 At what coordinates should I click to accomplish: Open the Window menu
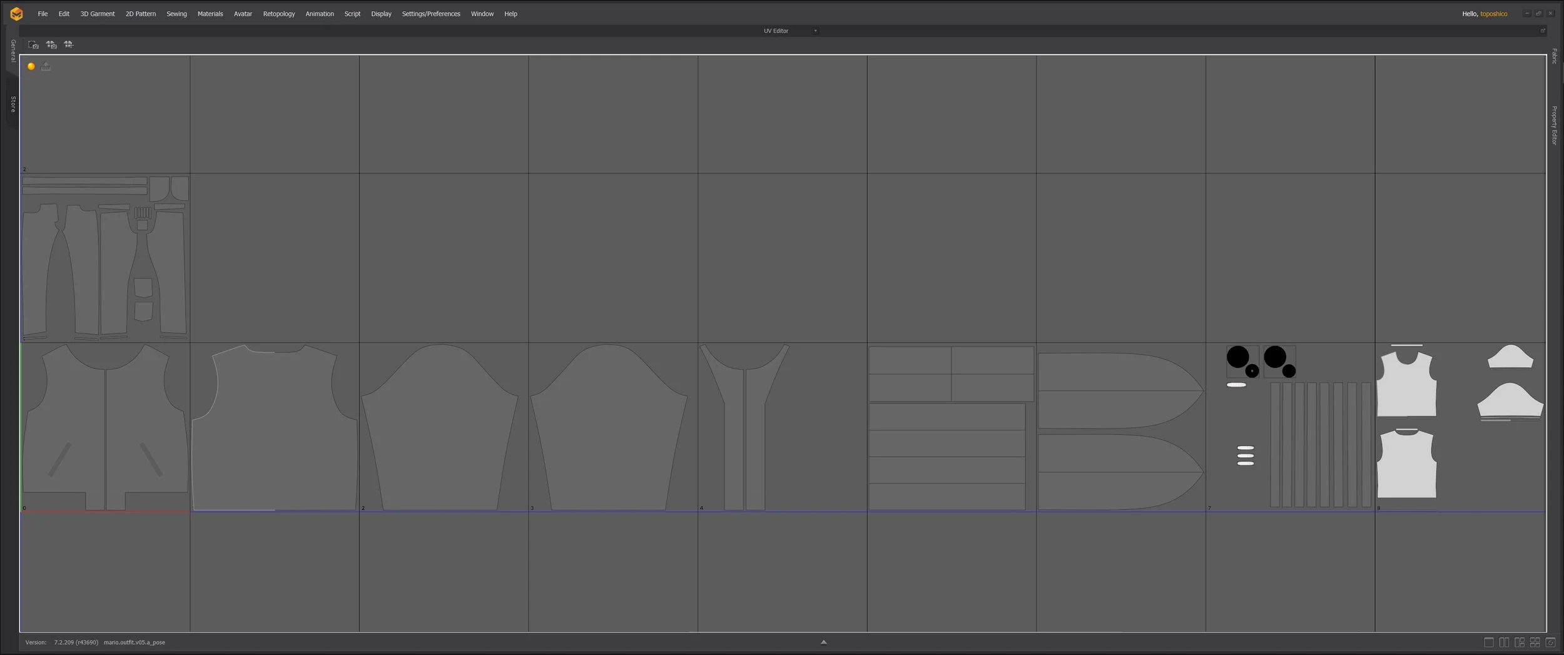click(x=482, y=14)
